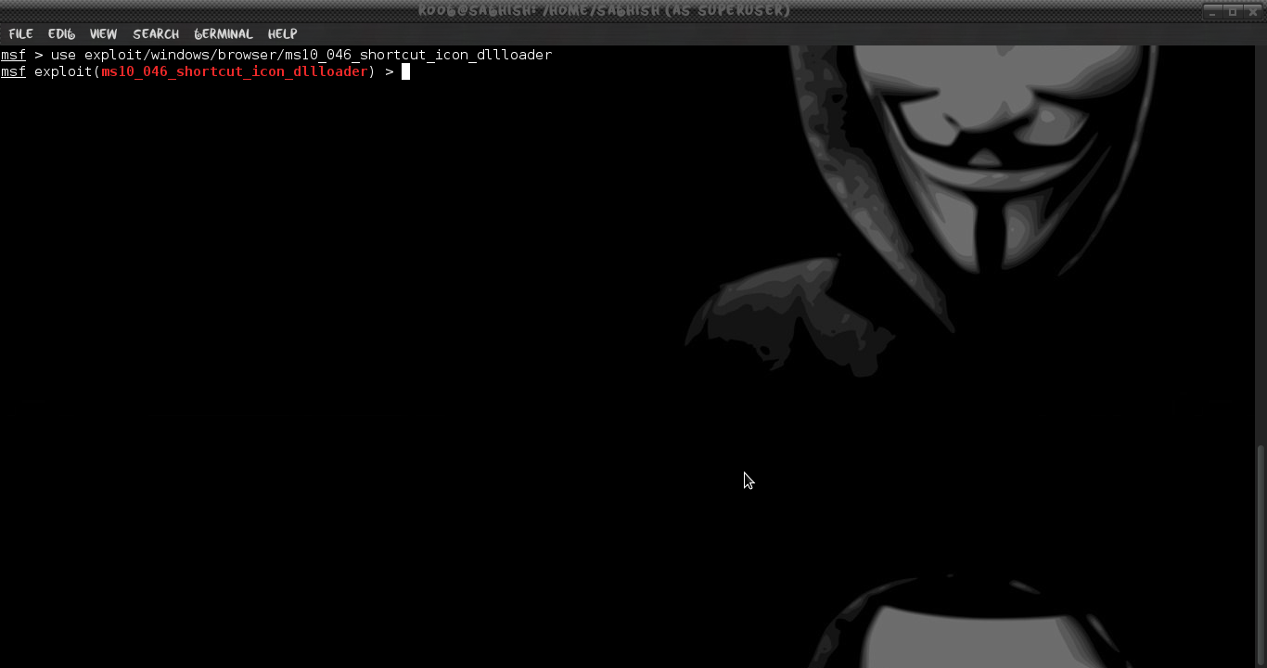
Task: Click the first underlined msf prompt
Action: [13, 55]
